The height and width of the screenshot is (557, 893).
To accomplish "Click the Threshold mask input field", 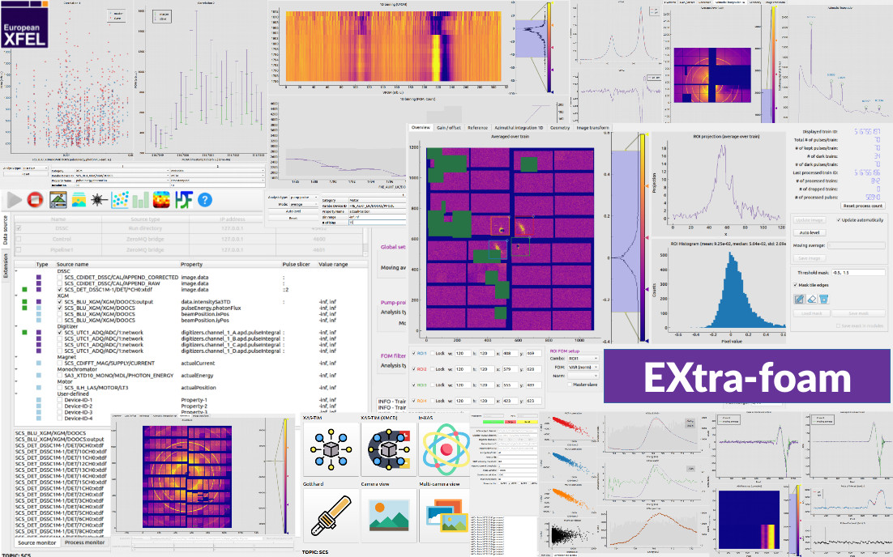I will tap(857, 273).
